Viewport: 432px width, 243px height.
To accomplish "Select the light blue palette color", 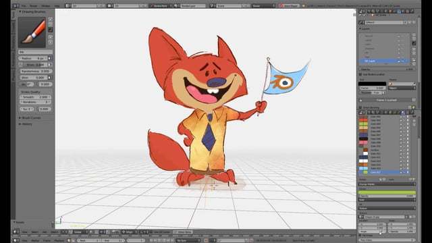I will pos(363,168).
